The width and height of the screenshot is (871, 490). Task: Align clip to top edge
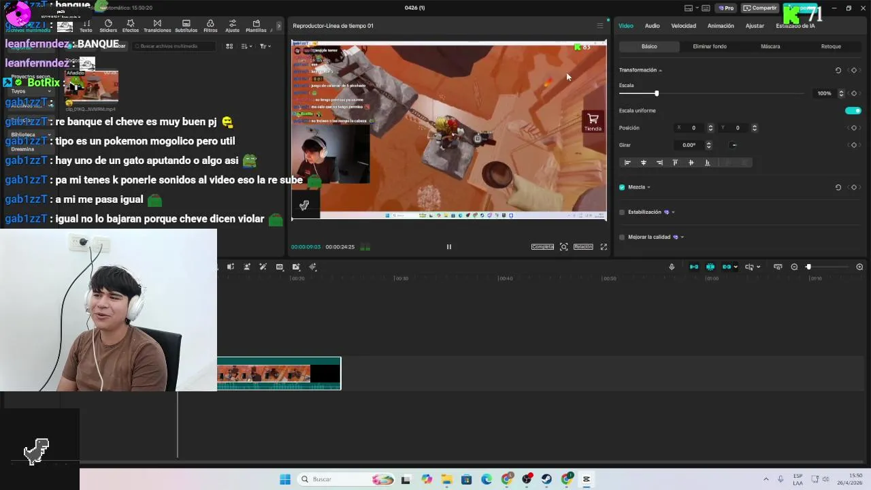pyautogui.click(x=675, y=163)
